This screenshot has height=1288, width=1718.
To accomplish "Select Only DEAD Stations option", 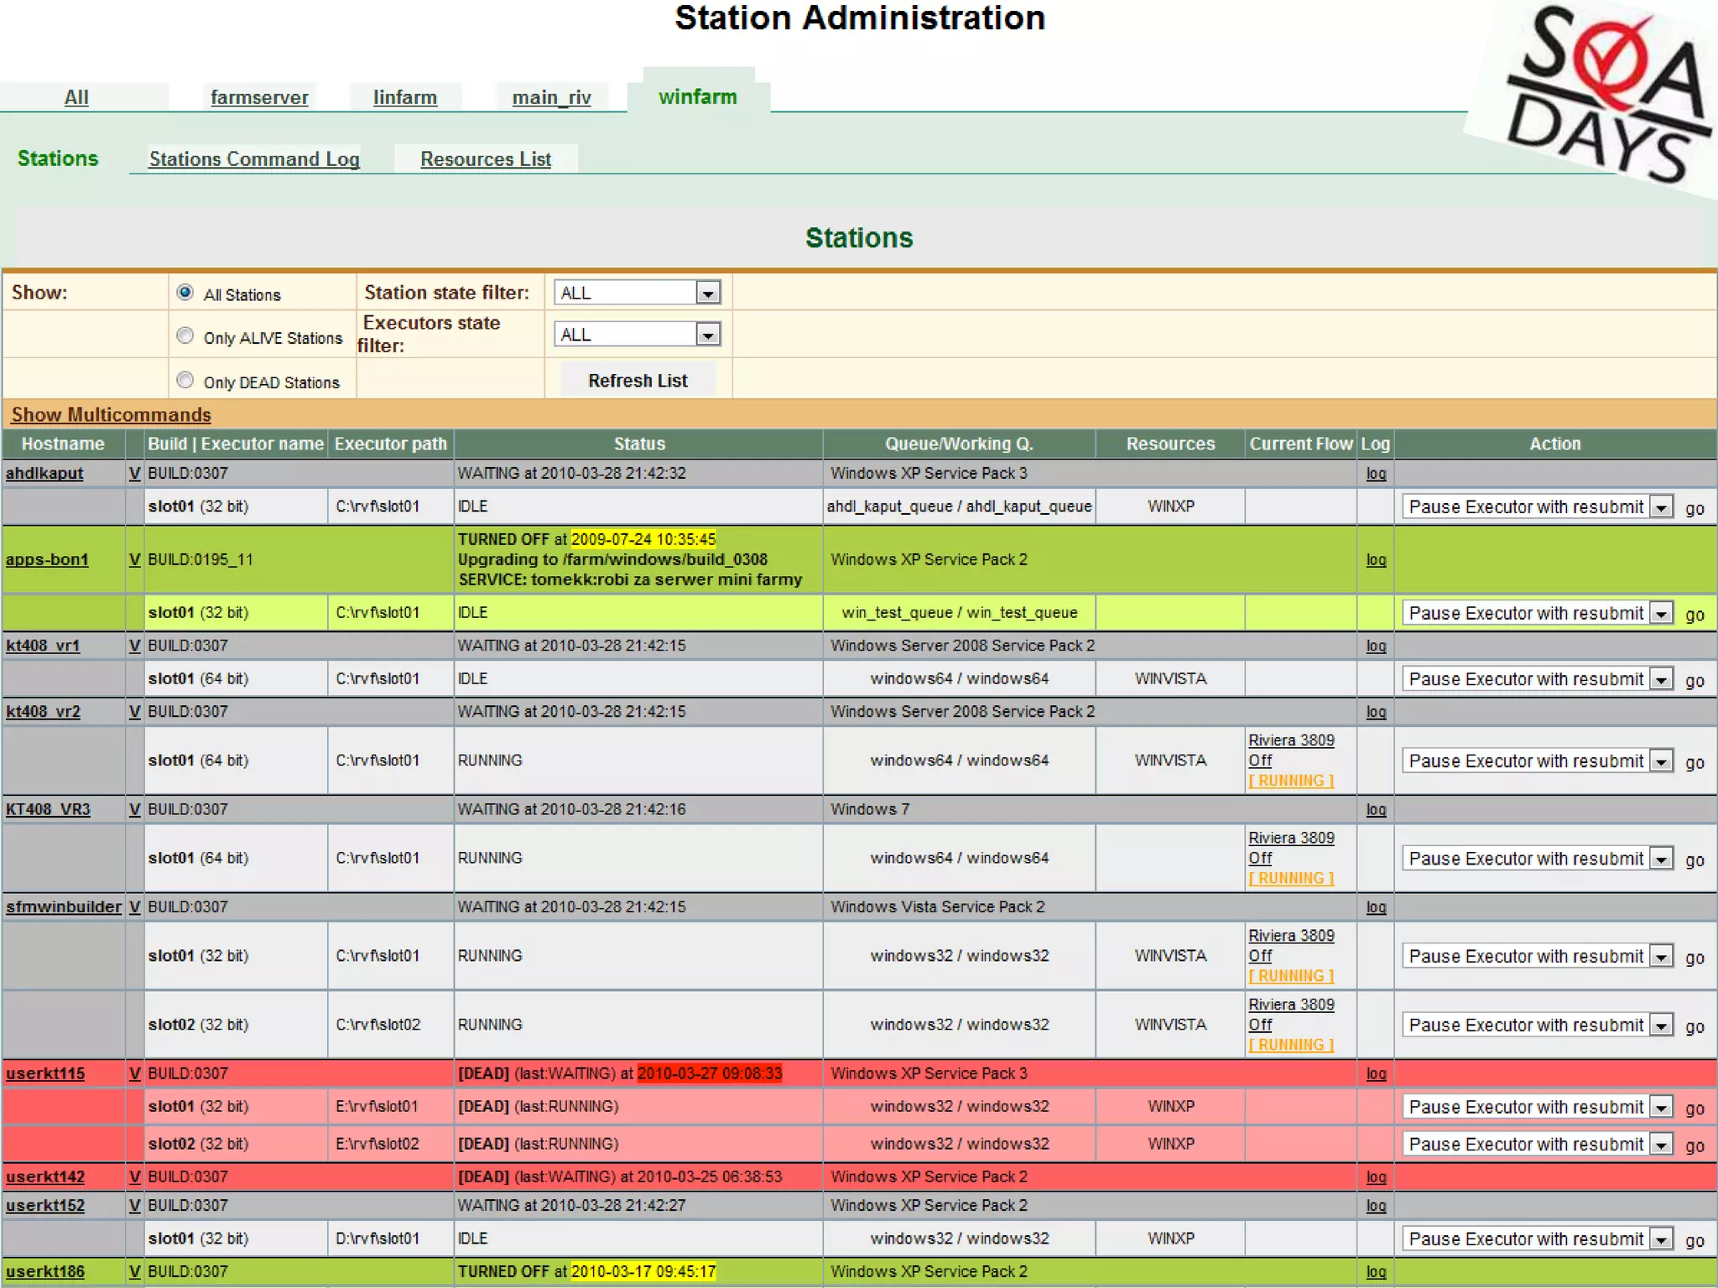I will 185,380.
